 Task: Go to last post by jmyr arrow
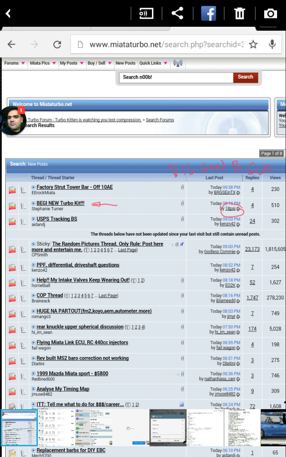(x=238, y=316)
